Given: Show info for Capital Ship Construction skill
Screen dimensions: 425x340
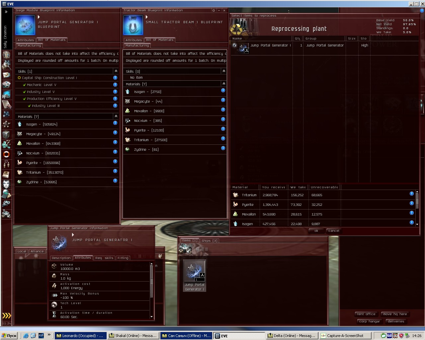Looking at the screenshot, I should point(115,78).
